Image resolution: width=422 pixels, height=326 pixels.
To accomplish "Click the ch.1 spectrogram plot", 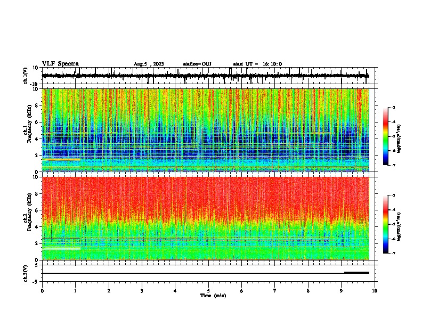I will [x=206, y=130].
